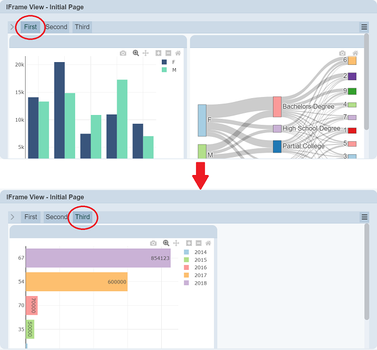Open hamburger menu above the Sankey diagram
The height and width of the screenshot is (350, 377).
[364, 27]
